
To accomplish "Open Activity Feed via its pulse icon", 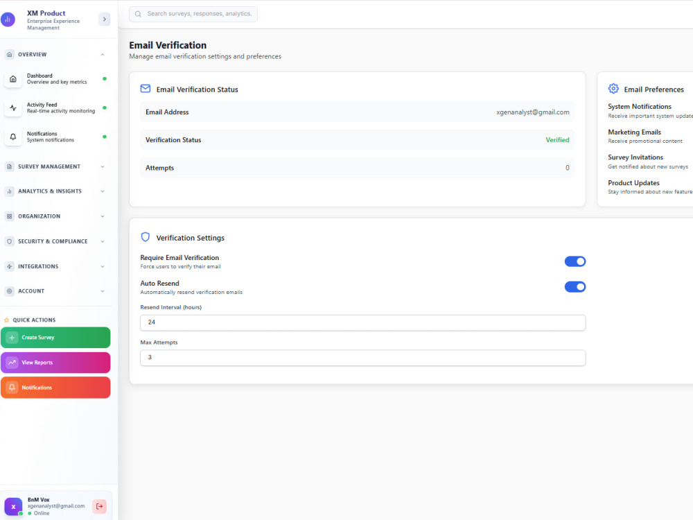I will pos(12,108).
